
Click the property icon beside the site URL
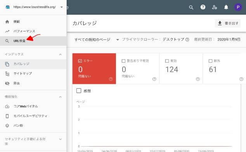(x=7, y=7)
